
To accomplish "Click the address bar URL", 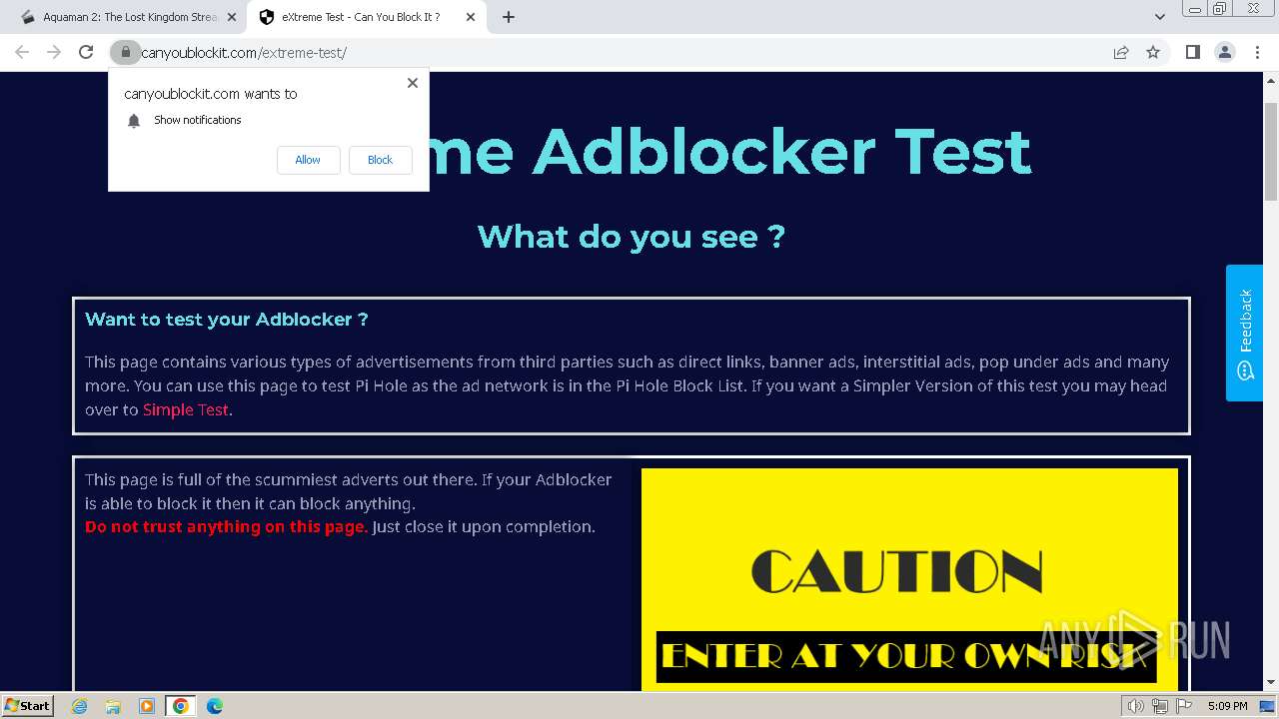I will coord(244,53).
